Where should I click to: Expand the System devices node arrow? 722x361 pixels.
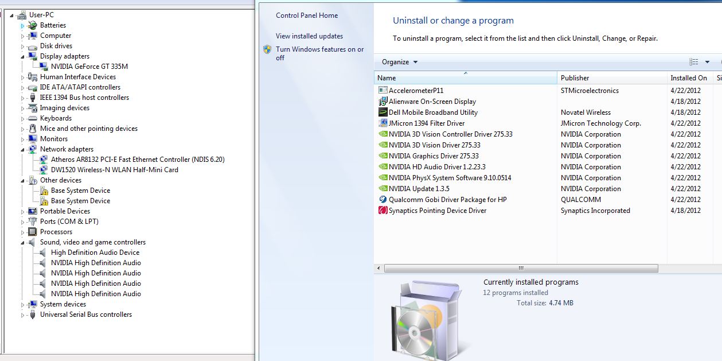click(x=23, y=304)
